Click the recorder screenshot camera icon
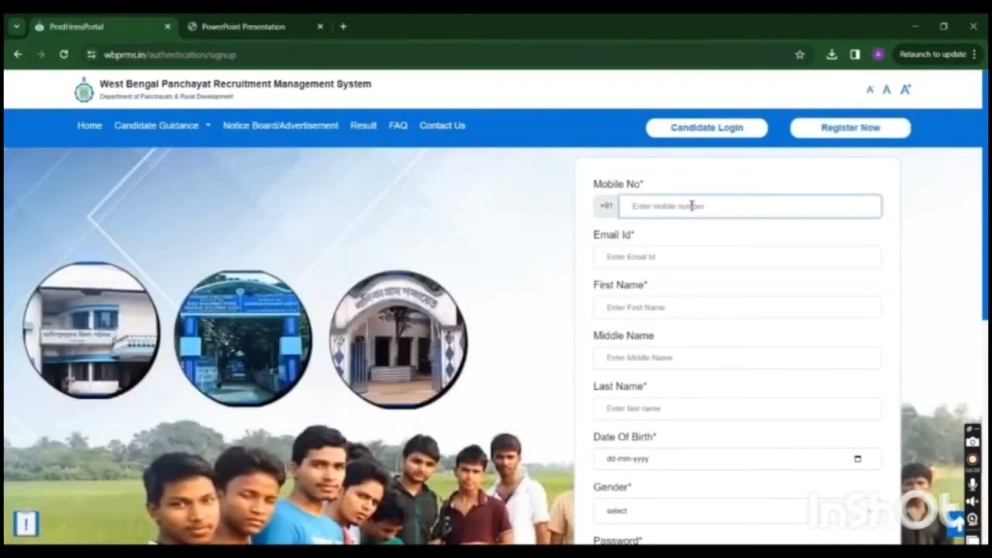Screen dimensions: 992x558 (973, 442)
